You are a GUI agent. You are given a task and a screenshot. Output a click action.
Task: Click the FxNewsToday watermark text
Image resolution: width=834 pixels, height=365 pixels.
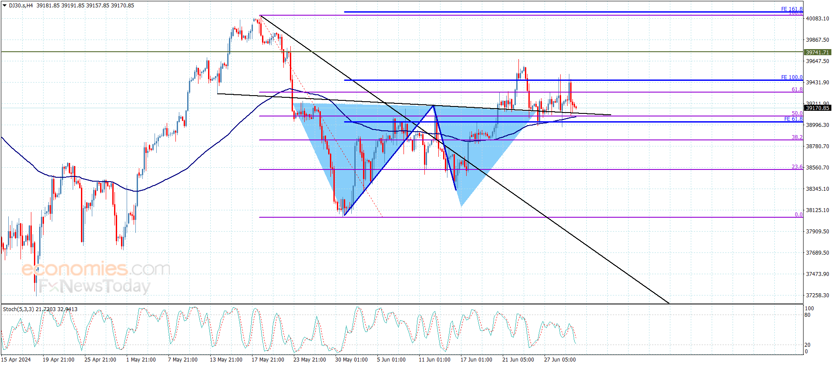[x=94, y=286]
